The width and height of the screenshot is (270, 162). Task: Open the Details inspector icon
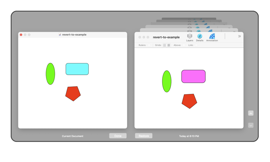pyautogui.click(x=200, y=38)
